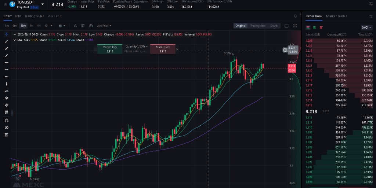Toggle the chart layout window icon
The width and height of the screenshot is (376, 188).
(286, 26)
